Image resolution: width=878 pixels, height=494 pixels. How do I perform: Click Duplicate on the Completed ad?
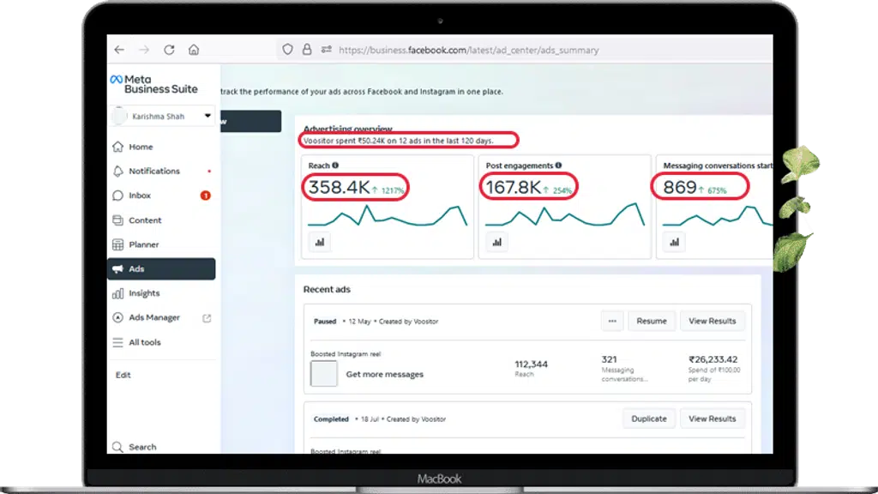coord(649,419)
